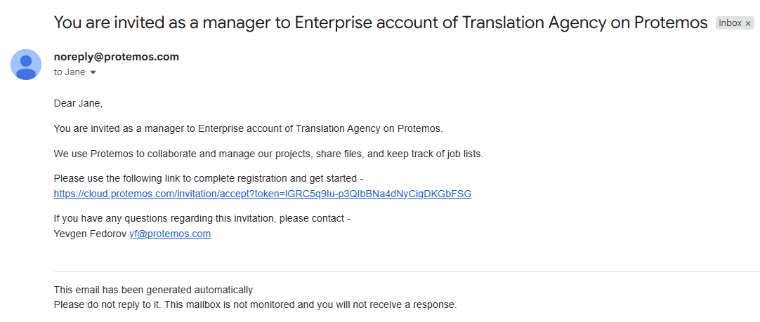Image resolution: width=760 pixels, height=322 pixels.
Task: Click sender address noreply@protemos.com
Action: click(117, 57)
